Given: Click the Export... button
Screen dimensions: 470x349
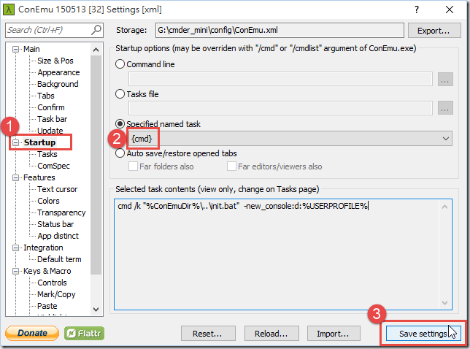Looking at the screenshot, I should tap(434, 30).
